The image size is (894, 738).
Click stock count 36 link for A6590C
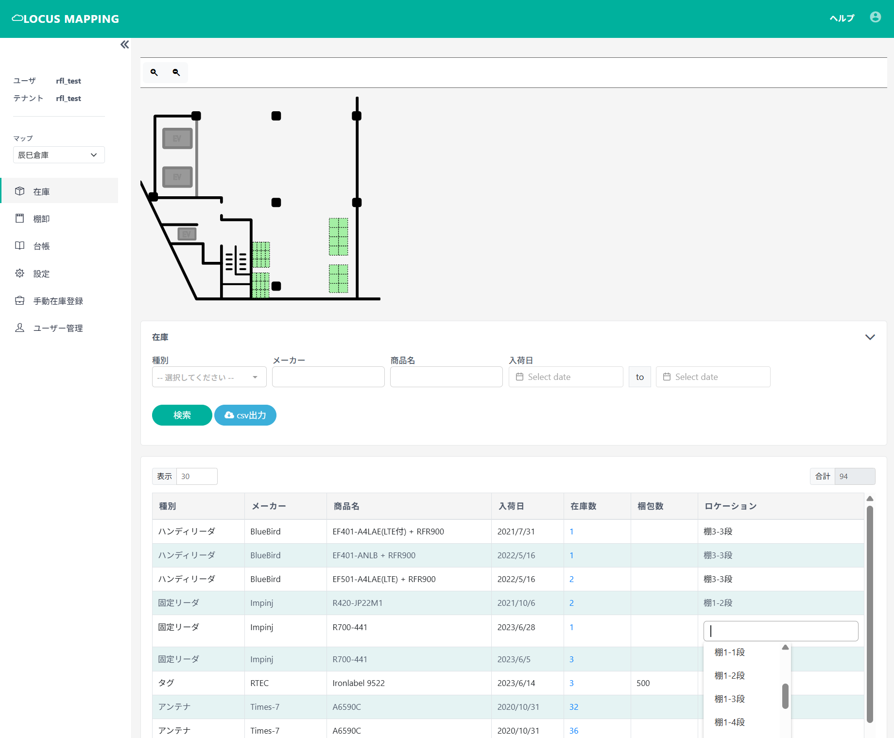tap(574, 730)
